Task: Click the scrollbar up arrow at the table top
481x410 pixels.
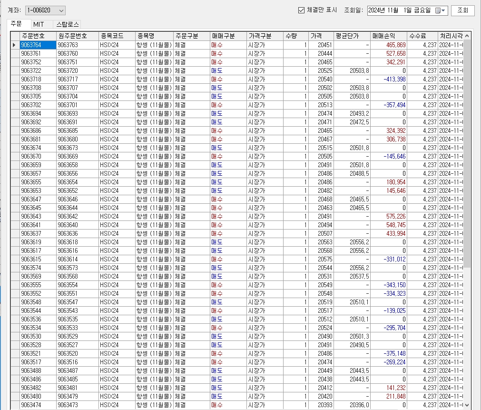Action: click(467, 36)
